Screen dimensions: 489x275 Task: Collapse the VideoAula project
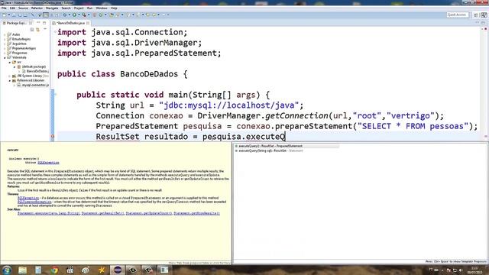pos(5,58)
